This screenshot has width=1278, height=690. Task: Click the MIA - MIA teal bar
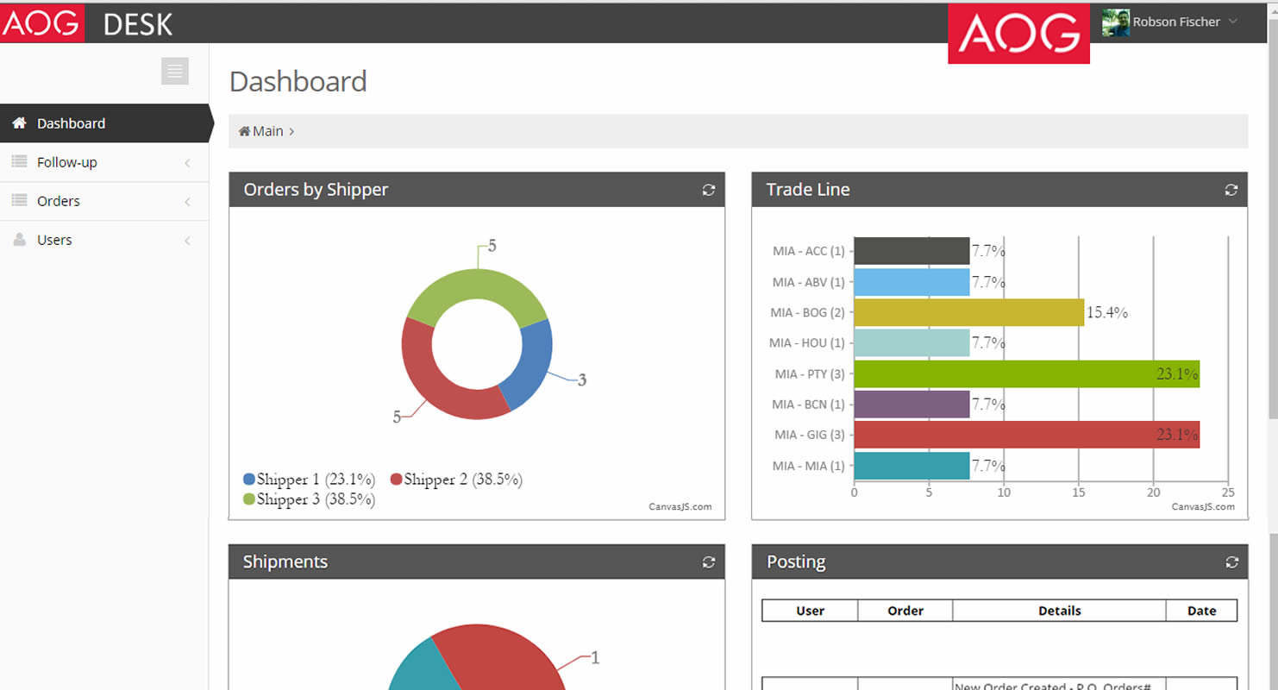[912, 466]
